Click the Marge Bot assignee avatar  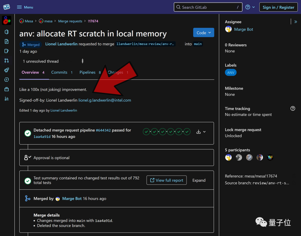click(229, 29)
